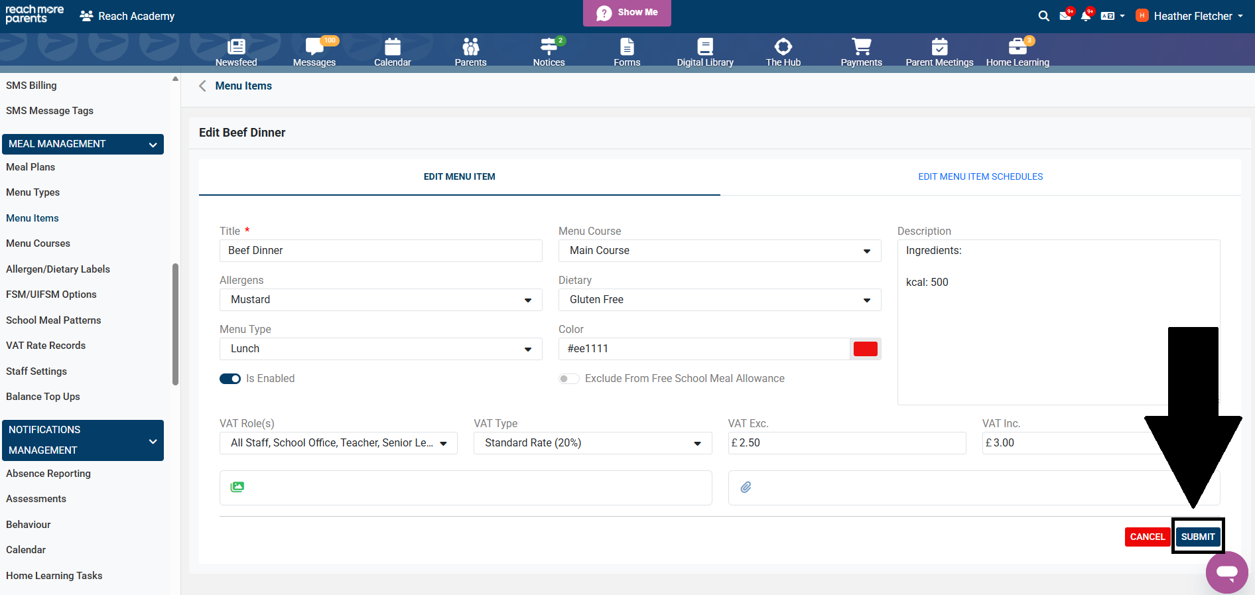Image resolution: width=1255 pixels, height=595 pixels.
Task: Click the image upload icon
Action: click(x=237, y=487)
